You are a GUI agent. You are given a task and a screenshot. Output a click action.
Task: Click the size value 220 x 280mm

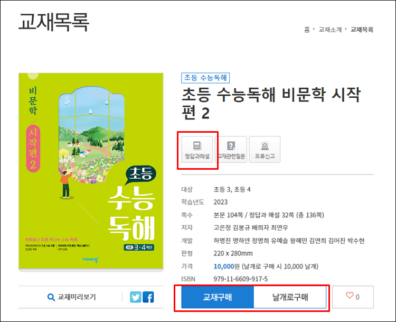[x=233, y=253]
